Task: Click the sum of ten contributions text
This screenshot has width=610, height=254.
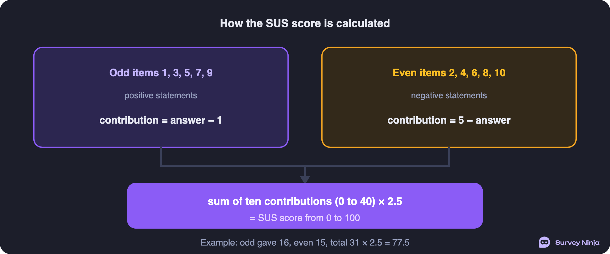Action: coord(305,202)
